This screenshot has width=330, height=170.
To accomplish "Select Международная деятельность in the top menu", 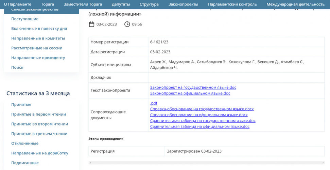I will coord(295,4).
